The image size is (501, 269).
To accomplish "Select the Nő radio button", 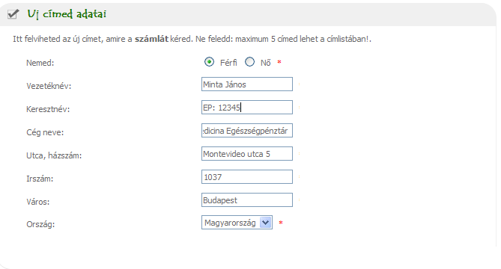I will point(249,62).
